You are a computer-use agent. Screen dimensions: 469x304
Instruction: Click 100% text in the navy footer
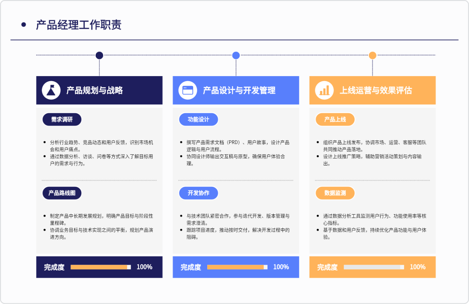[144, 267]
